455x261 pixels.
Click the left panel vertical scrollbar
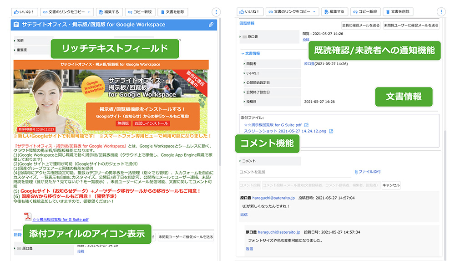(x=220, y=93)
